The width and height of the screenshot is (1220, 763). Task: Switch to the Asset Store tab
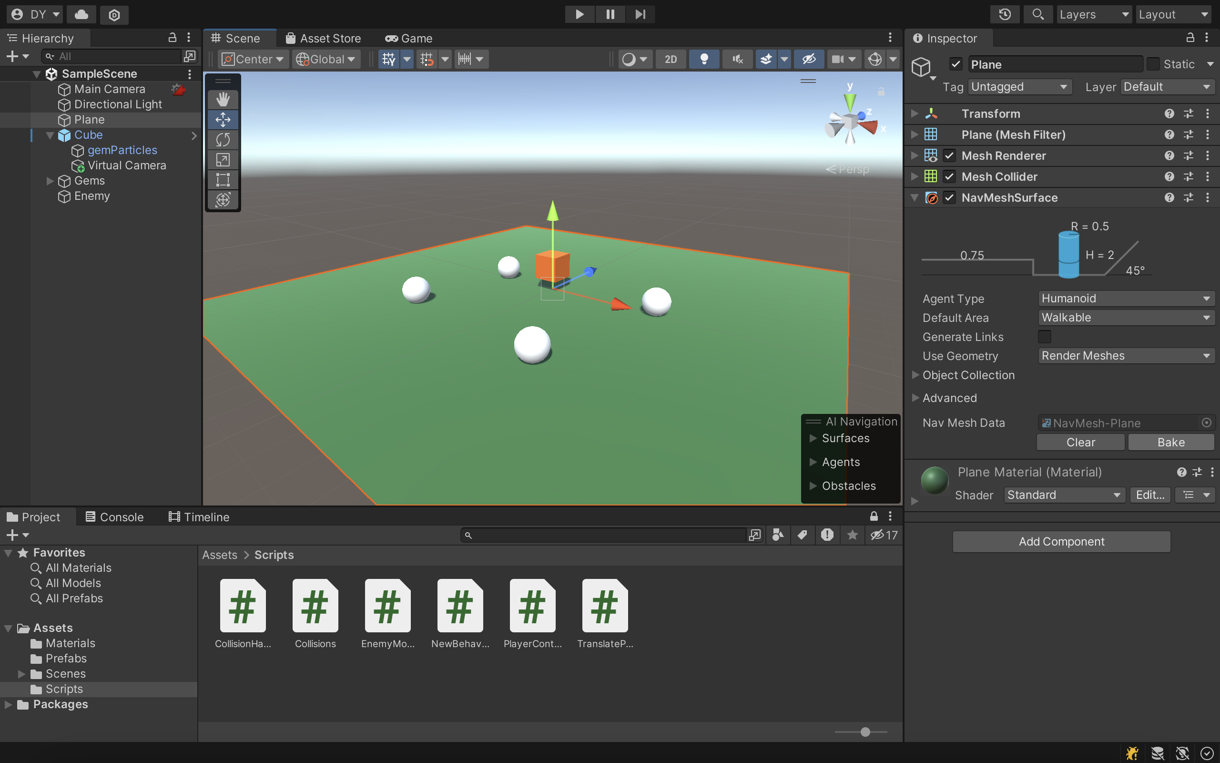[323, 38]
